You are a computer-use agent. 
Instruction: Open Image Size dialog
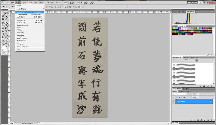[30, 20]
